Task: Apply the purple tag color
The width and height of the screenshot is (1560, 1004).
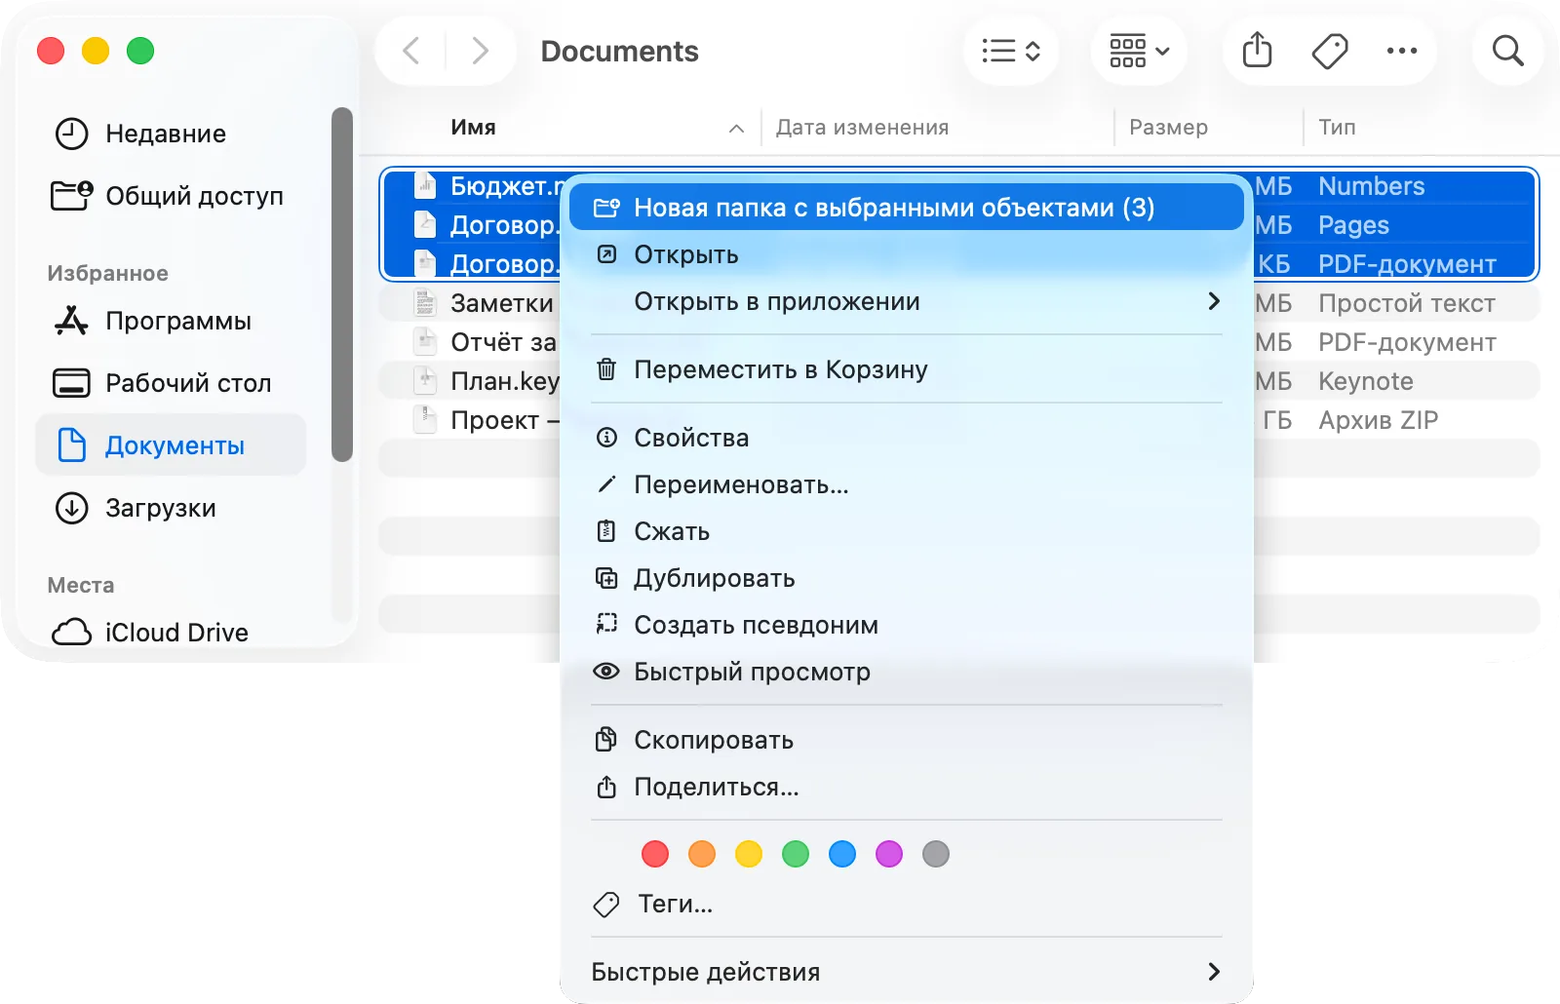Action: (889, 854)
